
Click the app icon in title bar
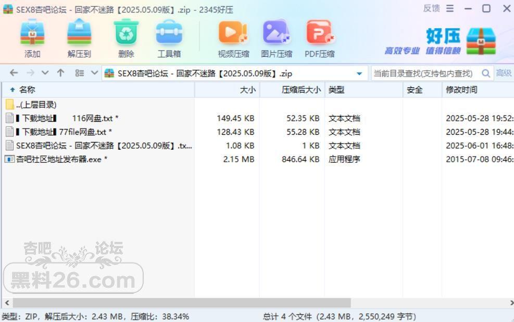8,9
